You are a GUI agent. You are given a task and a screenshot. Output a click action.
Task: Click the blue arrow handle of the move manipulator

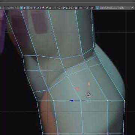coord(72,100)
